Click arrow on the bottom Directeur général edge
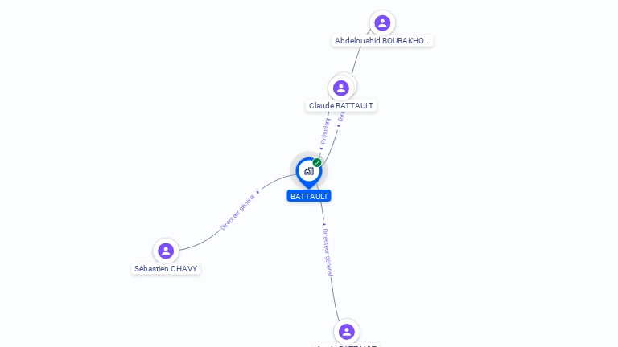 click(324, 225)
